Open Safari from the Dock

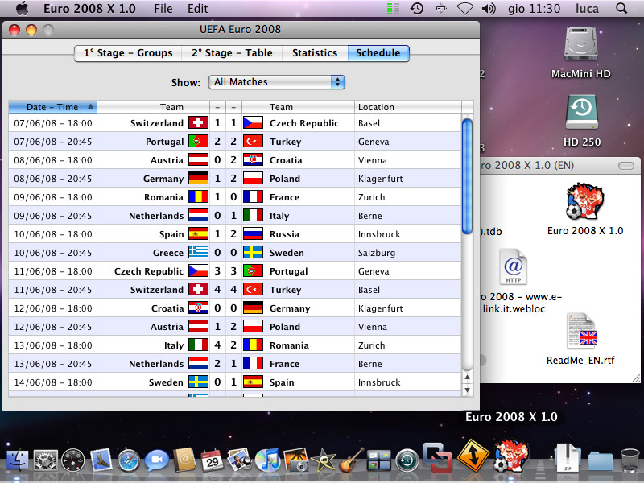coord(129,460)
